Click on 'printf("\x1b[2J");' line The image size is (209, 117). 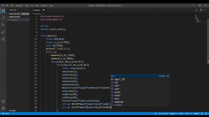tap(58, 49)
